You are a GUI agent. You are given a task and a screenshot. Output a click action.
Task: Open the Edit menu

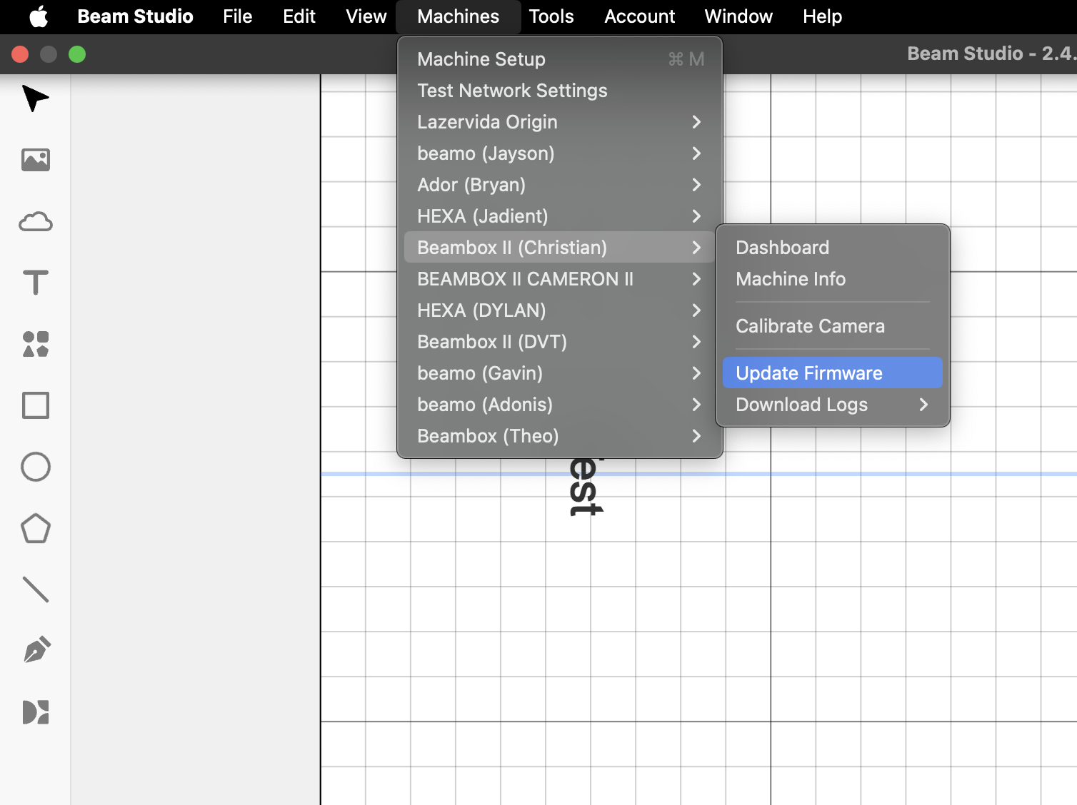click(299, 16)
